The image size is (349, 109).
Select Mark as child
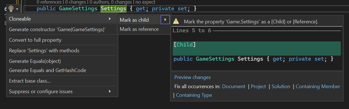[139, 20]
